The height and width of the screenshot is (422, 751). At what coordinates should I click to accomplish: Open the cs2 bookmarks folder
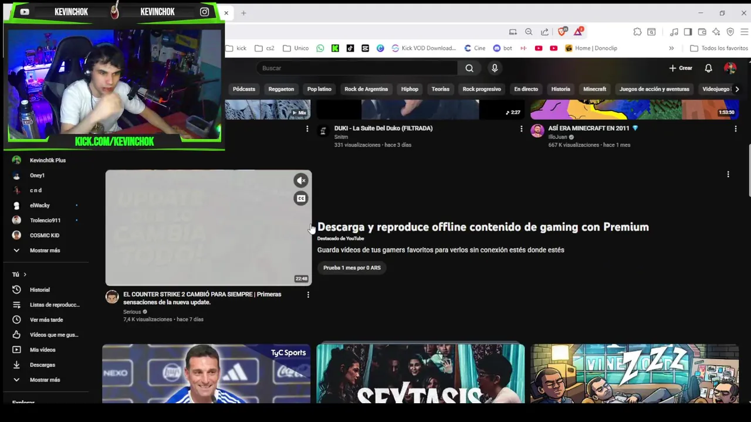265,48
